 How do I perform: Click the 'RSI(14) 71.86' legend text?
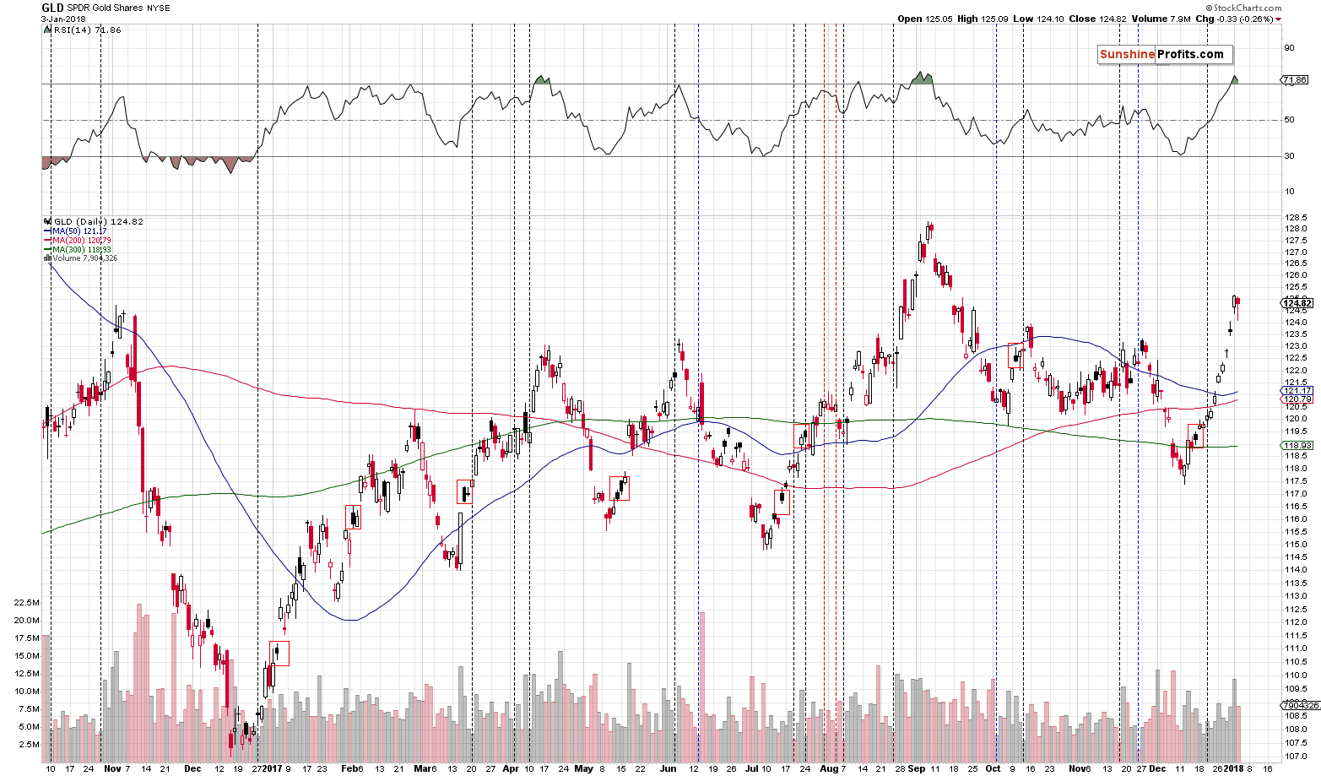pos(86,30)
